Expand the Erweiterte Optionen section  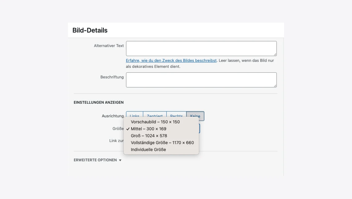95,160
